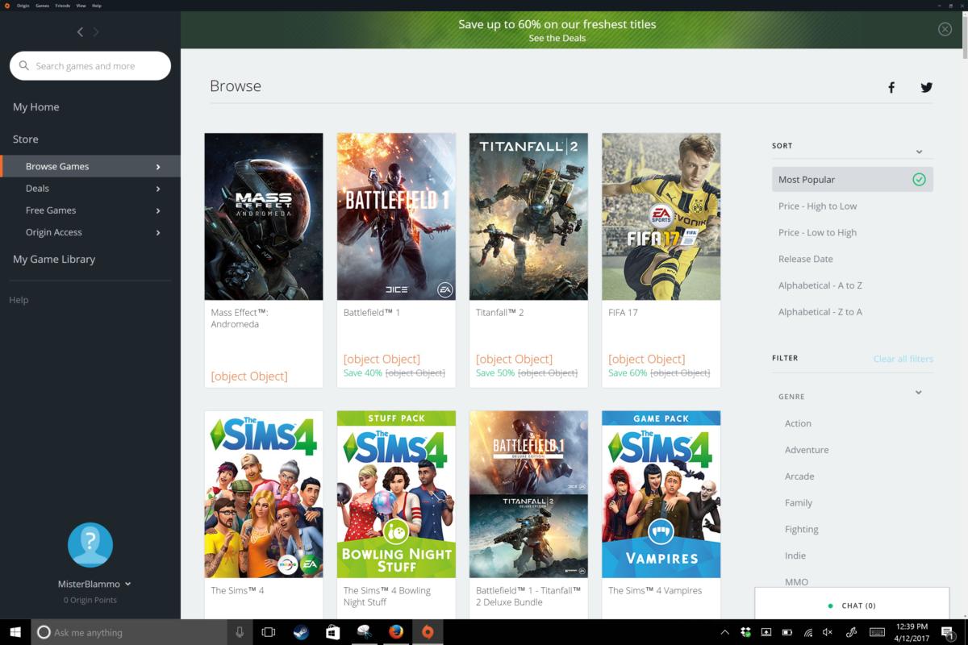Navigate forward with the right arrow
Screen dimensions: 968x645
pyautogui.click(x=96, y=32)
